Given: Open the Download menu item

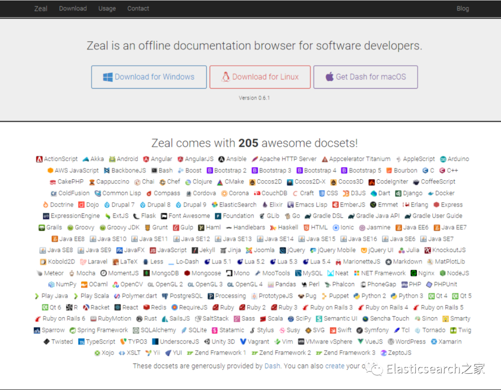Looking at the screenshot, I should [x=73, y=9].
